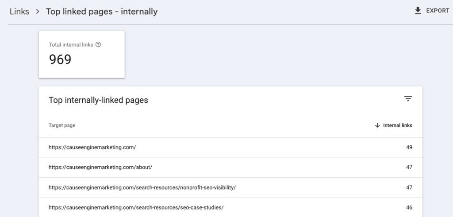Click the EXPORT text label

438,11
